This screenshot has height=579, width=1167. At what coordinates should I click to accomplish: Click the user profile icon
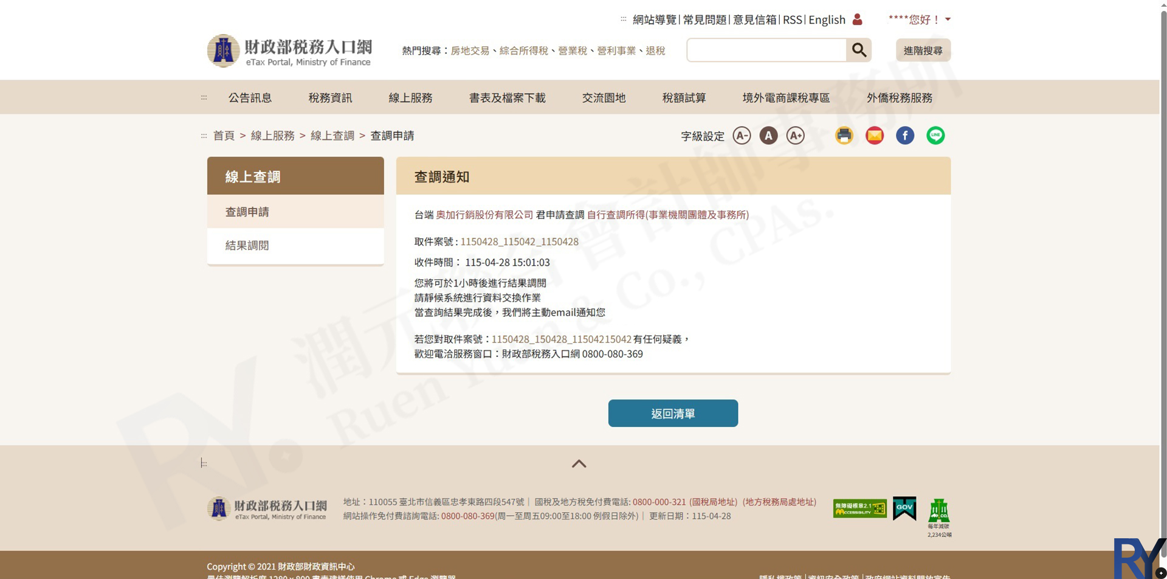click(x=857, y=19)
